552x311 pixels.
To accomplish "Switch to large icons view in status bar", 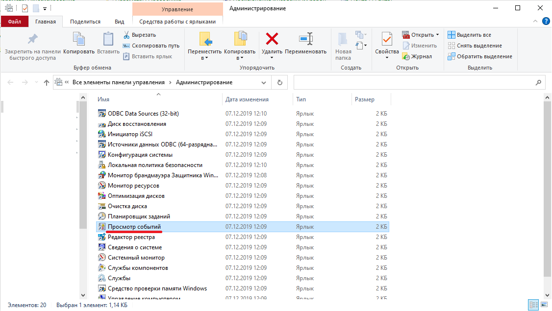I will pos(544,305).
